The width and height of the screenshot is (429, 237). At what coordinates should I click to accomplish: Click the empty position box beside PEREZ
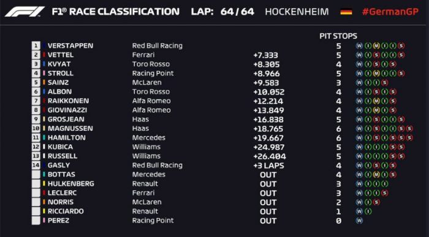pos(36,221)
